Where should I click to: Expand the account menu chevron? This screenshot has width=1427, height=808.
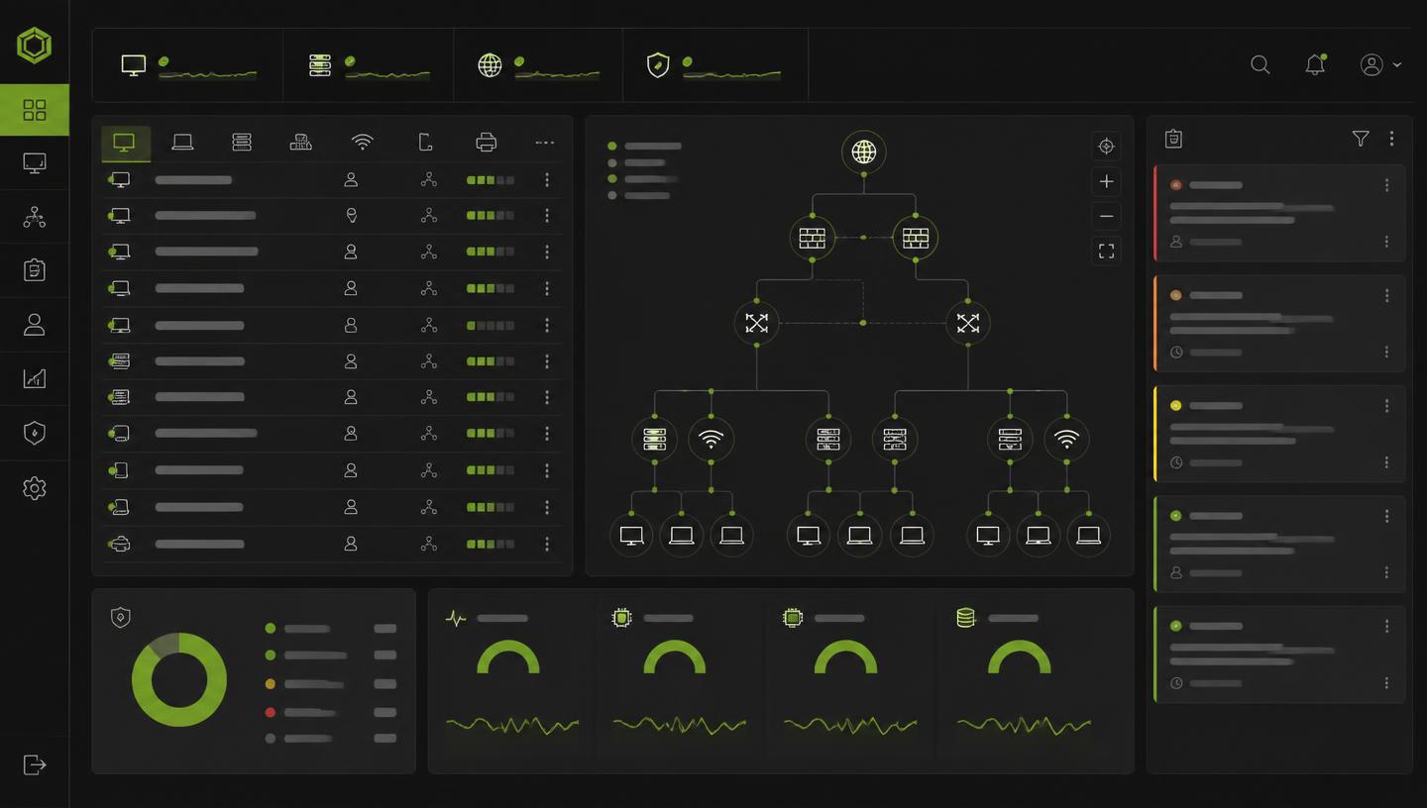pos(1397,65)
